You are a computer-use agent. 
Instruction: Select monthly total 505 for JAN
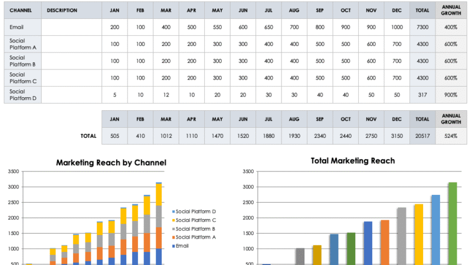(x=114, y=136)
